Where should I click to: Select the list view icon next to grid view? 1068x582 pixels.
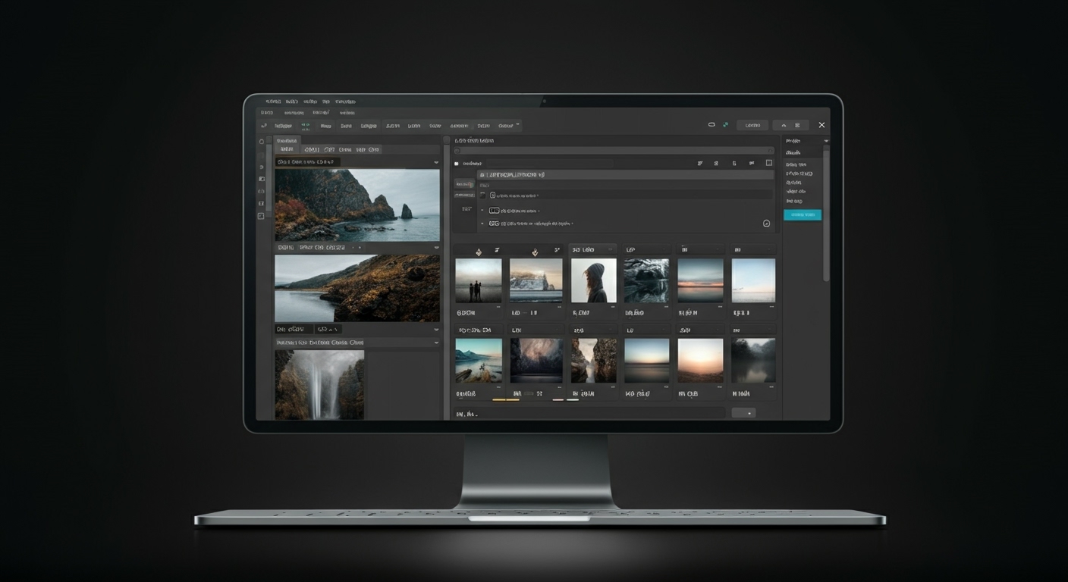[x=733, y=162]
